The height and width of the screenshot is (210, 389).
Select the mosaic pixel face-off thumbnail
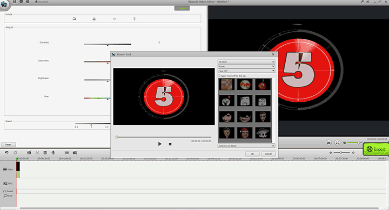point(227,85)
